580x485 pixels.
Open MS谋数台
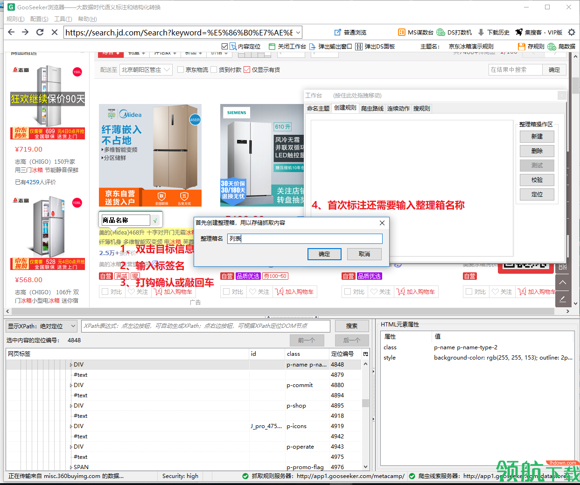(x=415, y=32)
